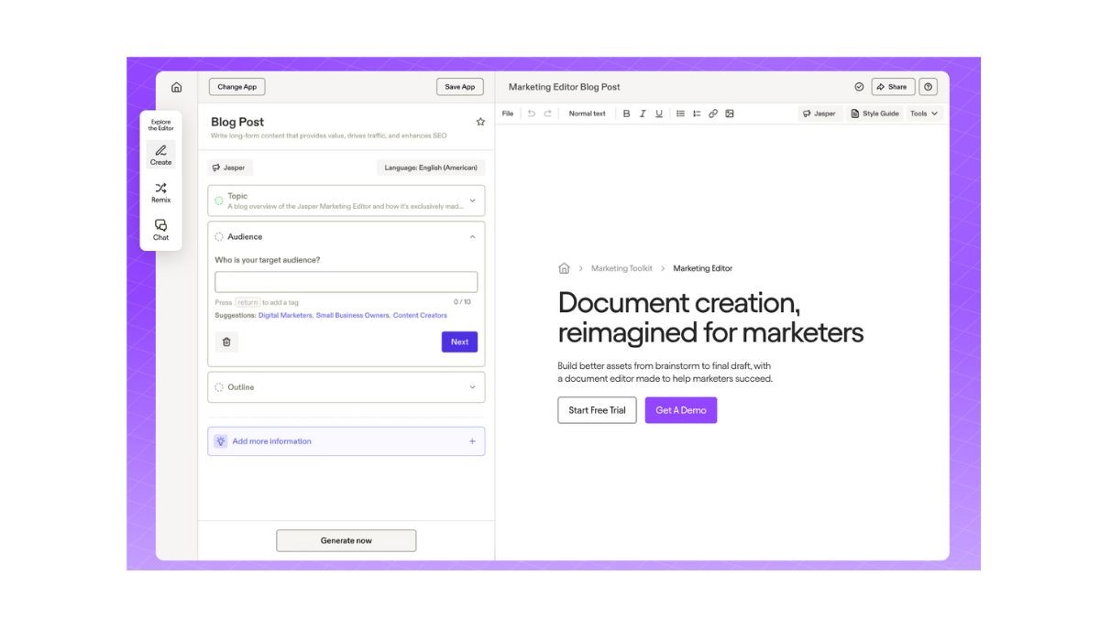Select the Small Business Owners suggestion
The width and height of the screenshot is (1100, 618).
pyautogui.click(x=353, y=315)
